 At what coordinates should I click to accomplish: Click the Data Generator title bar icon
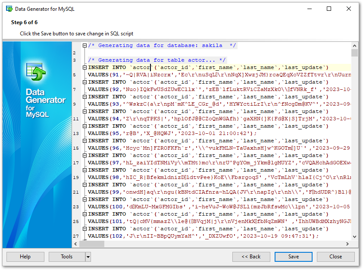click(x=9, y=9)
